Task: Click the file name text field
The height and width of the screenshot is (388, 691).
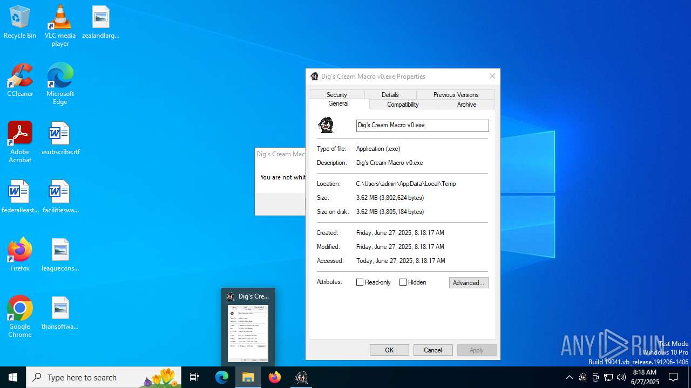Action: (x=423, y=126)
